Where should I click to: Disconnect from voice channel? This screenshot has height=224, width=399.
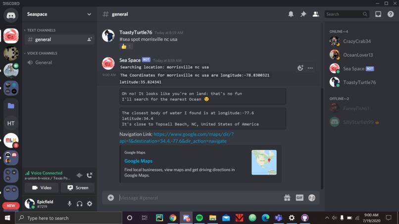(89, 175)
